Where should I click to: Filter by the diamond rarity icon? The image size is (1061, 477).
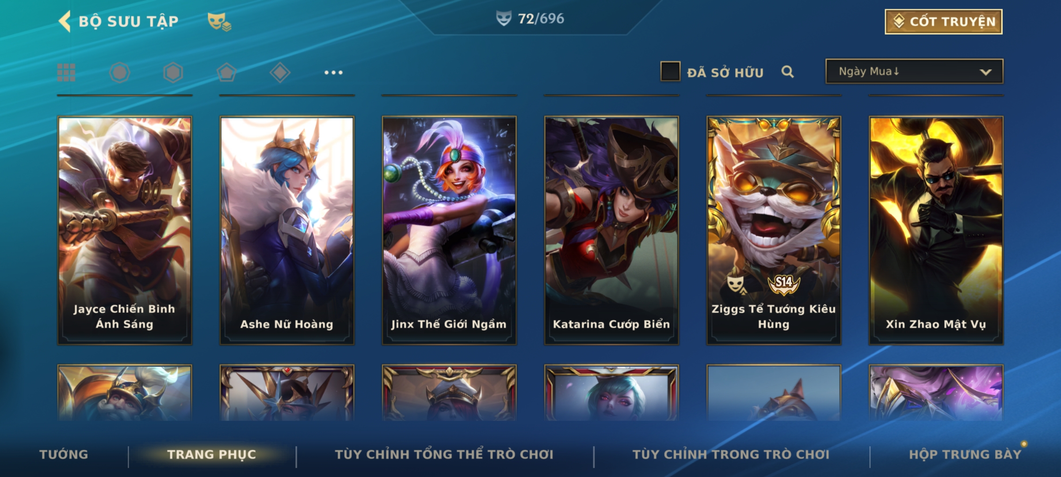pyautogui.click(x=280, y=72)
